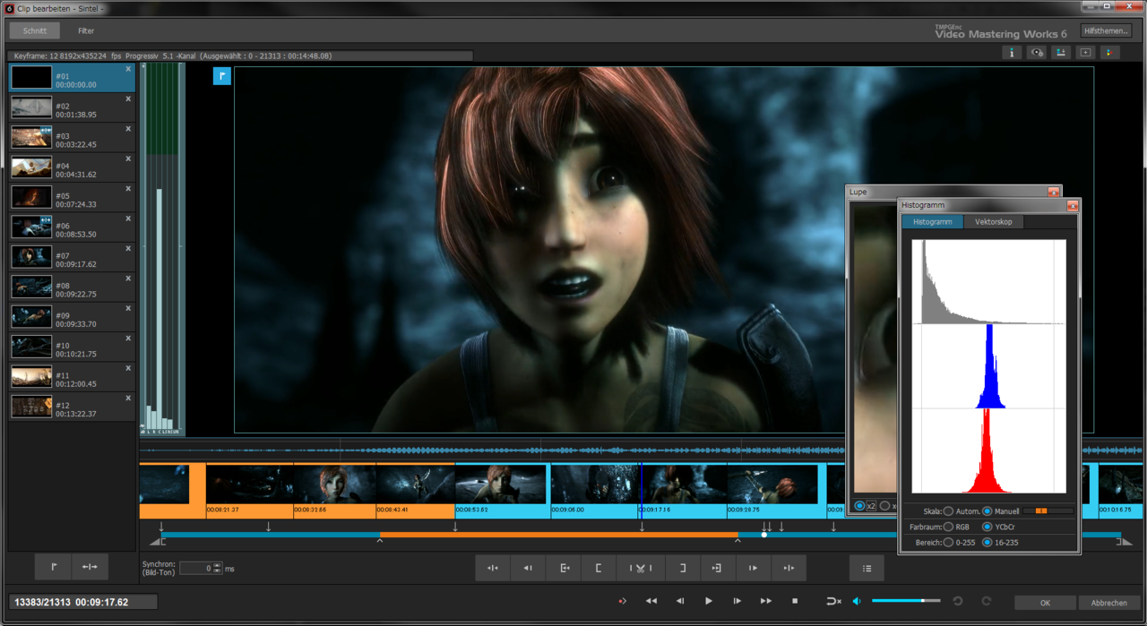Set selection end bracket
The height and width of the screenshot is (626, 1147).
[682, 568]
